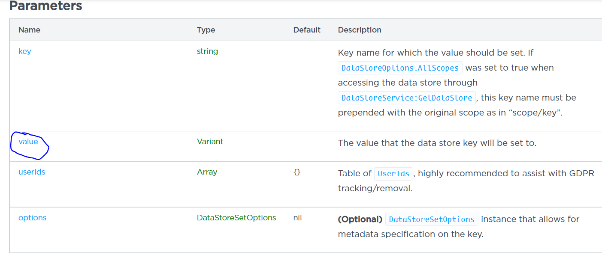Click the string type in key row
Image resolution: width=602 pixels, height=261 pixels.
pos(207,51)
